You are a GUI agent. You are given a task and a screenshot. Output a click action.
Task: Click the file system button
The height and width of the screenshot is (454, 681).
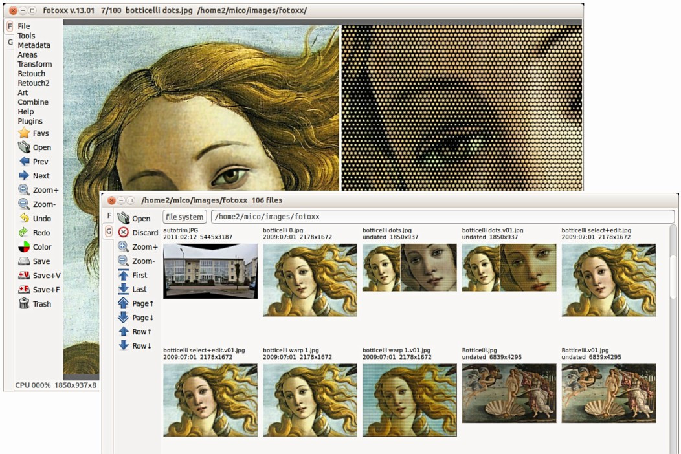point(184,217)
